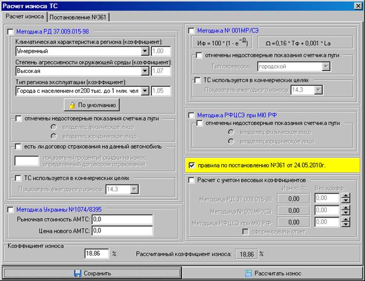Click the lock icon on По умолчанию
The height and width of the screenshot is (281, 365).
(71, 105)
